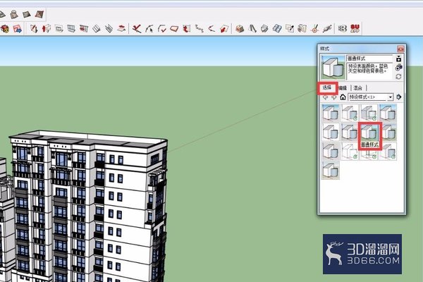
Task: Switch to the 编辑 tab
Action: 343,88
